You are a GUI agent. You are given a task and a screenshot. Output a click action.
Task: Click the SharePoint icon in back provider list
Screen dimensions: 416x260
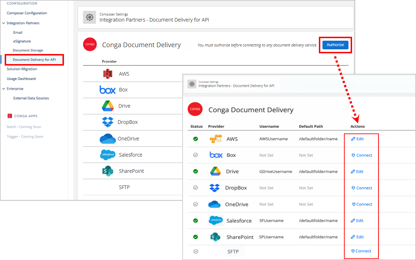pyautogui.click(x=108, y=171)
